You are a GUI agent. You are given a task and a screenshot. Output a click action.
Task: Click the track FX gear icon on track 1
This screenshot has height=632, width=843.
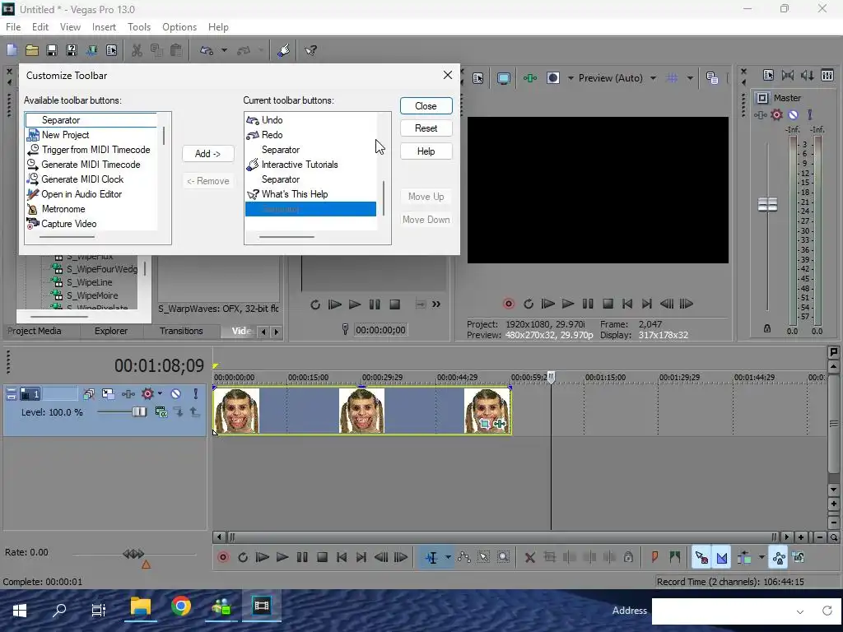tap(147, 394)
